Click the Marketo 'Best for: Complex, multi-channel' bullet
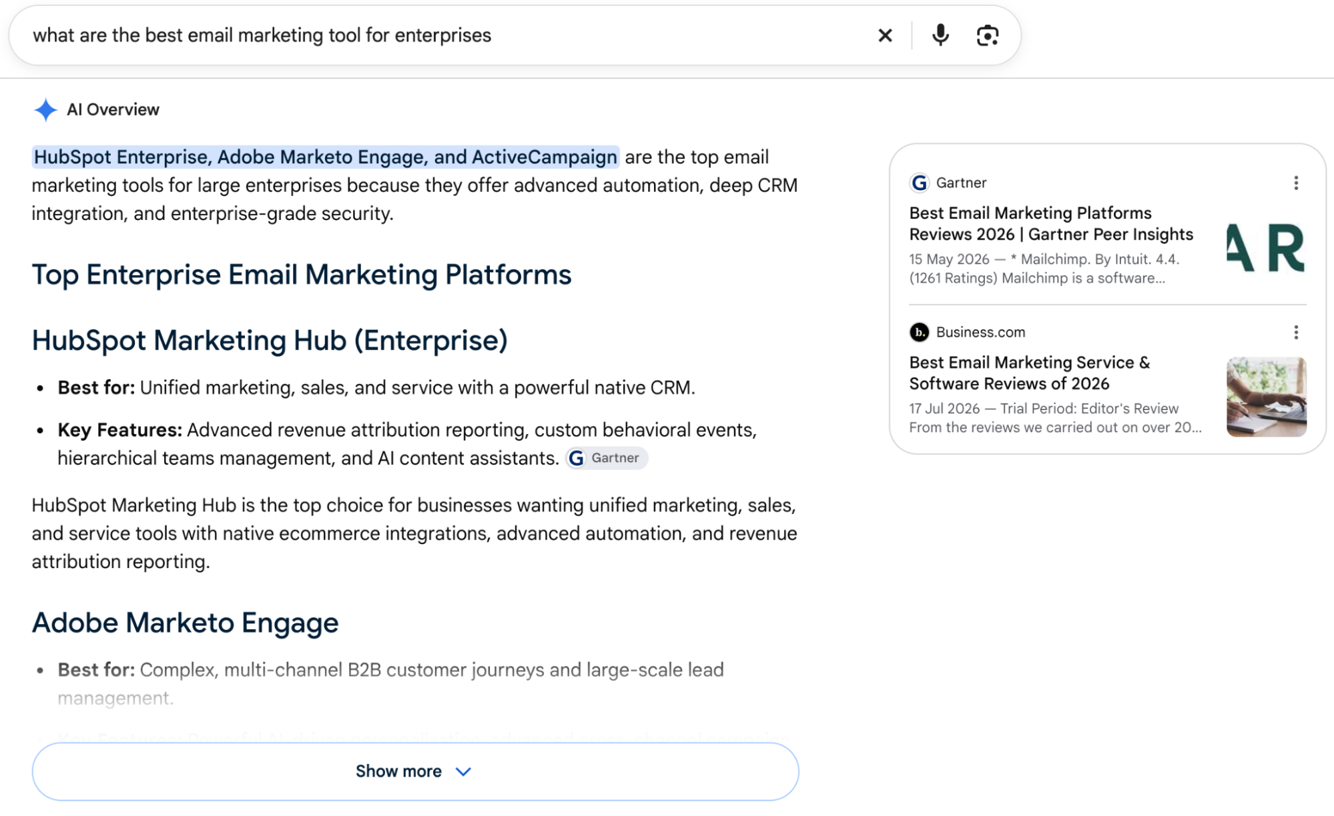The height and width of the screenshot is (816, 1334). [390, 684]
